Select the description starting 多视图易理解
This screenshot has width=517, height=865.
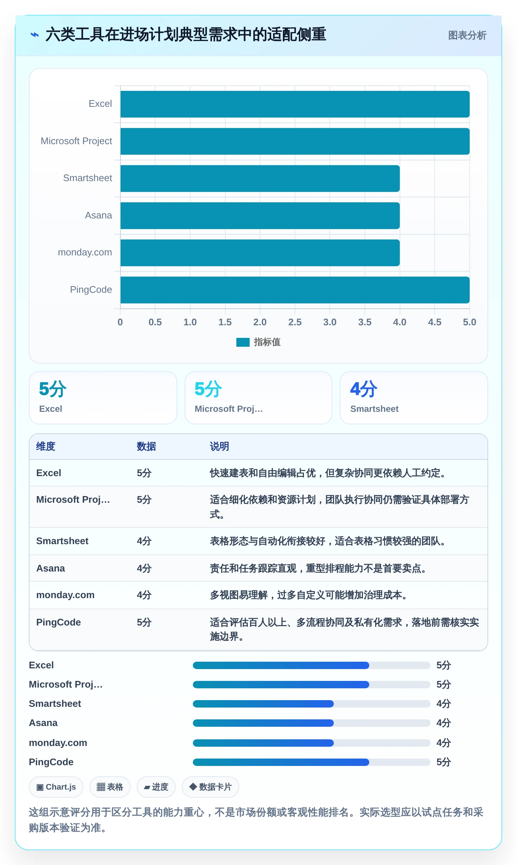click(308, 595)
